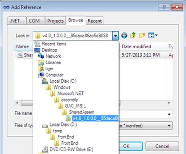This screenshot has height=154, width=186.
Task: Click the tiger user folder icon
Action: [x=41, y=69]
